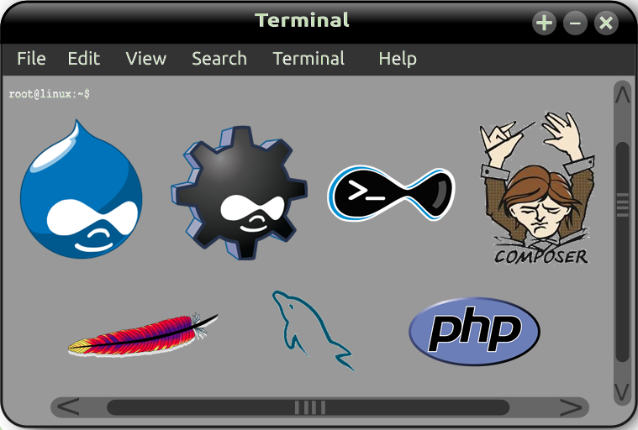Close the Terminal window

(606, 23)
